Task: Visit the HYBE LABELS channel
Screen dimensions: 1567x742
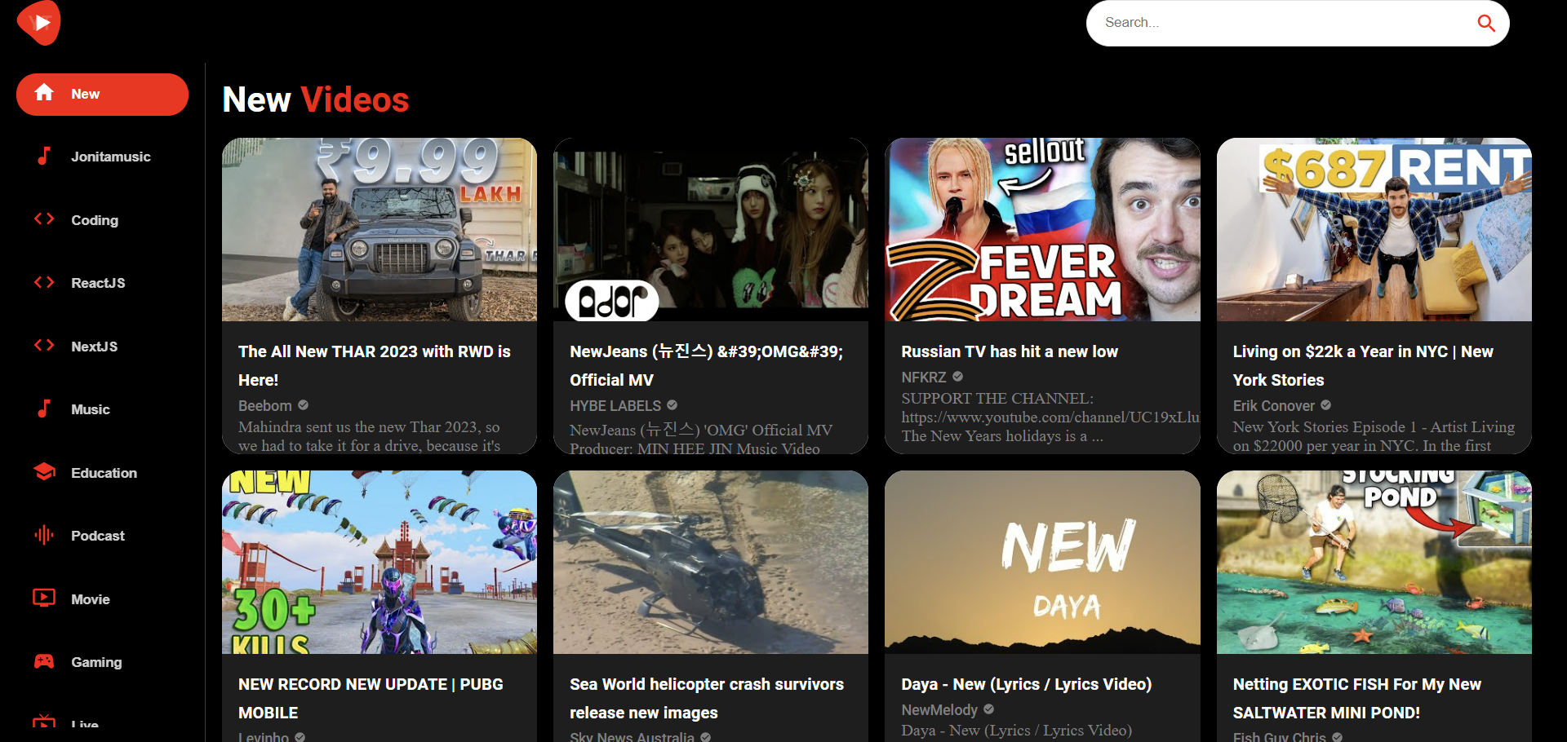Action: 615,405
